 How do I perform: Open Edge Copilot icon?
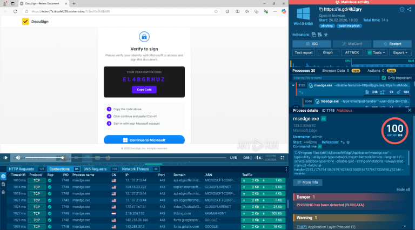[x=284, y=11]
